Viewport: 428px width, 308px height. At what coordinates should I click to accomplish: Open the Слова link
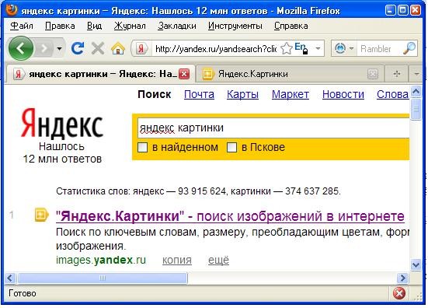(x=392, y=95)
